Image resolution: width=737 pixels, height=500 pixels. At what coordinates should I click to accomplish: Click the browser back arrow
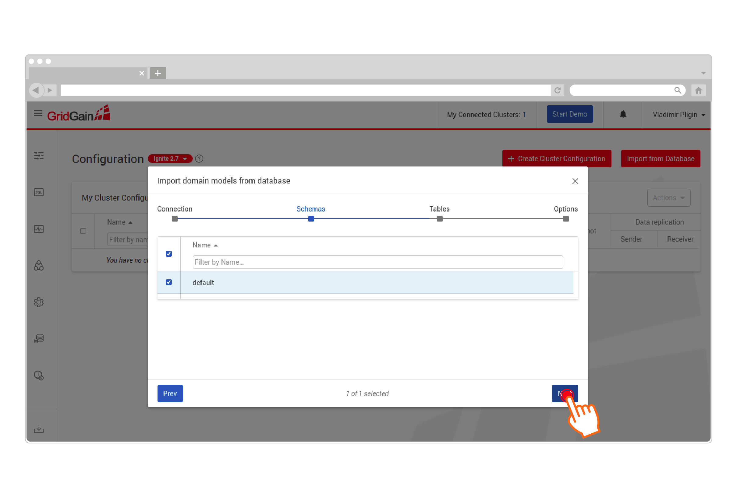36,90
